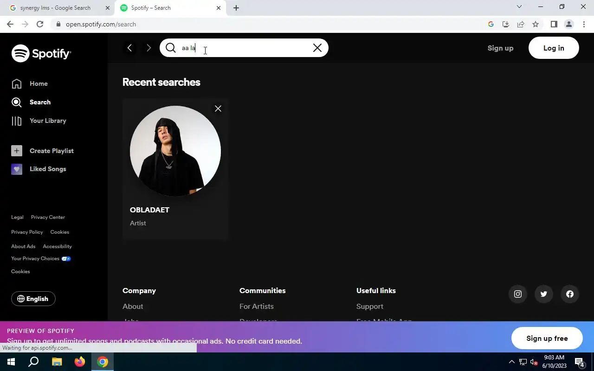Viewport: 594px width, 371px height.
Task: Go forward with the right chevron arrow
Action: pos(148,48)
